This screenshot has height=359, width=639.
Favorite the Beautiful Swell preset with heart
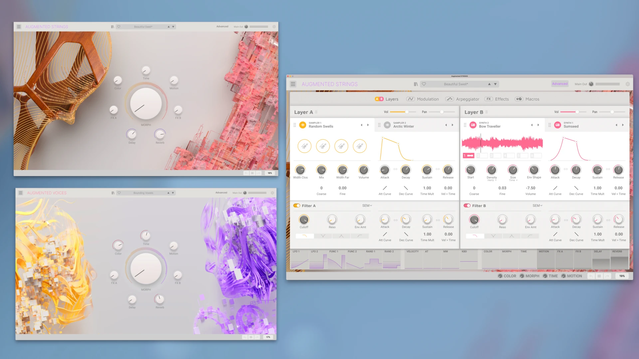click(x=424, y=84)
